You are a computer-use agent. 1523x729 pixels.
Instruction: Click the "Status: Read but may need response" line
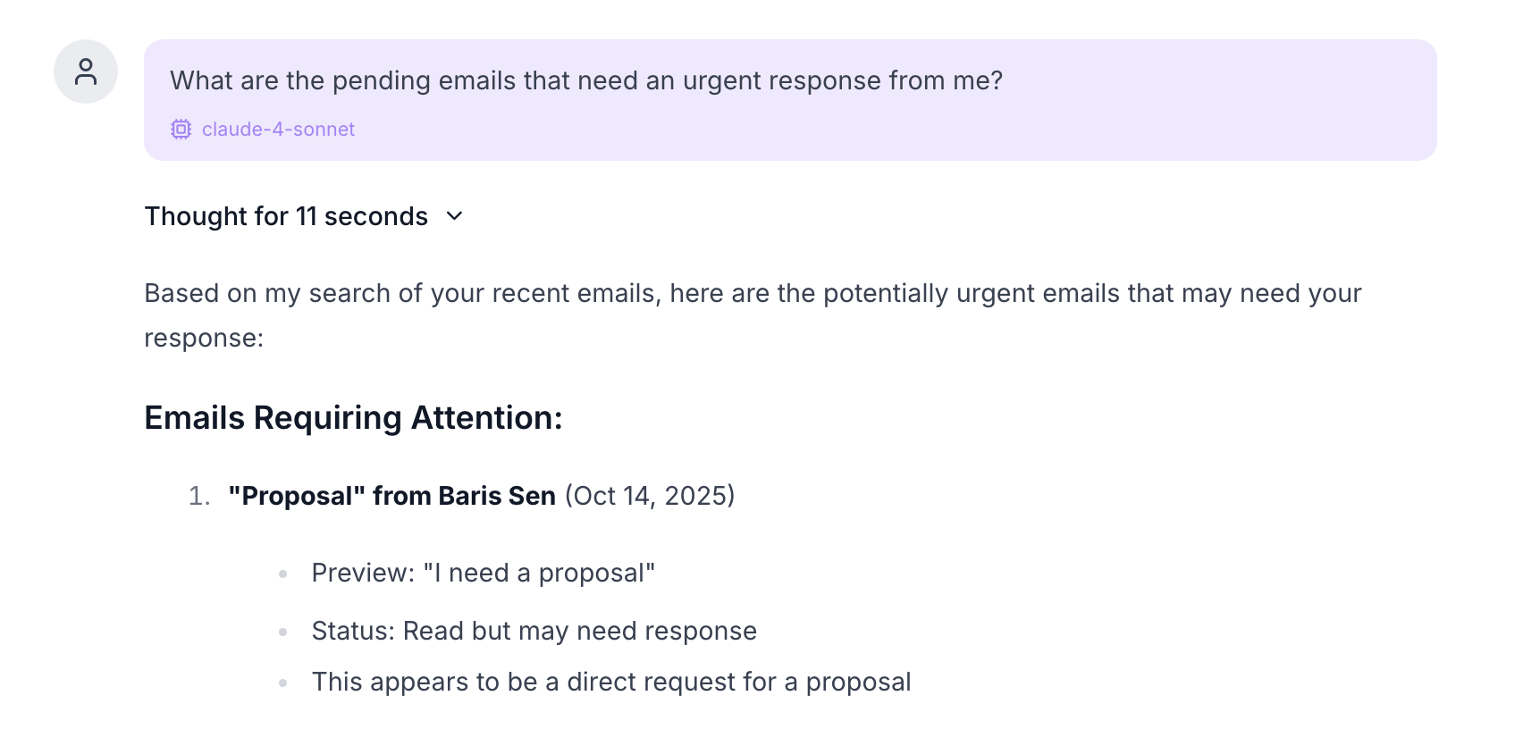534,632
